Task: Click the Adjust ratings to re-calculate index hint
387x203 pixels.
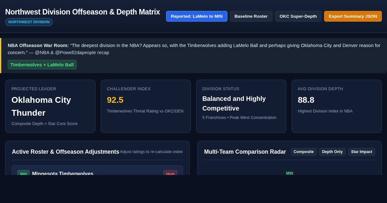Action: click(x=151, y=152)
